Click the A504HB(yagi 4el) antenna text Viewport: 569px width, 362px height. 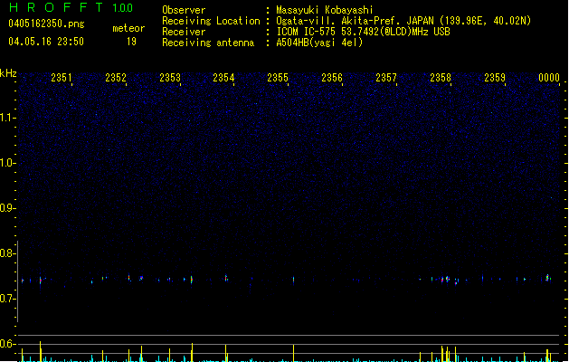(319, 43)
